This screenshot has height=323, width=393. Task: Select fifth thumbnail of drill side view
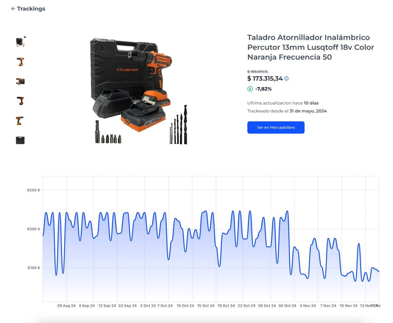[x=20, y=121]
